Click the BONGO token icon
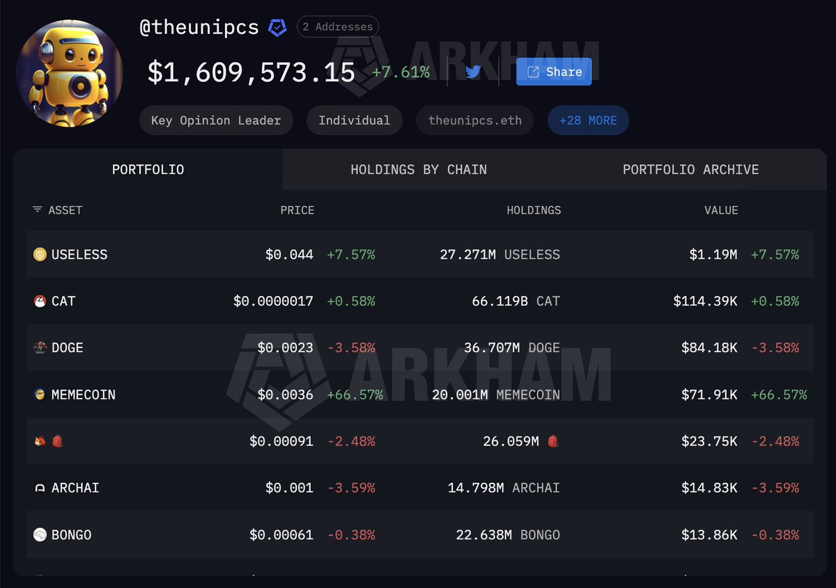836x588 pixels. pyautogui.click(x=40, y=534)
